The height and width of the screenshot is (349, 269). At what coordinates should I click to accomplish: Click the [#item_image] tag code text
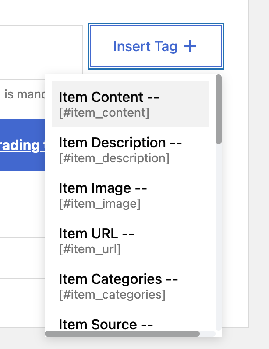point(100,204)
